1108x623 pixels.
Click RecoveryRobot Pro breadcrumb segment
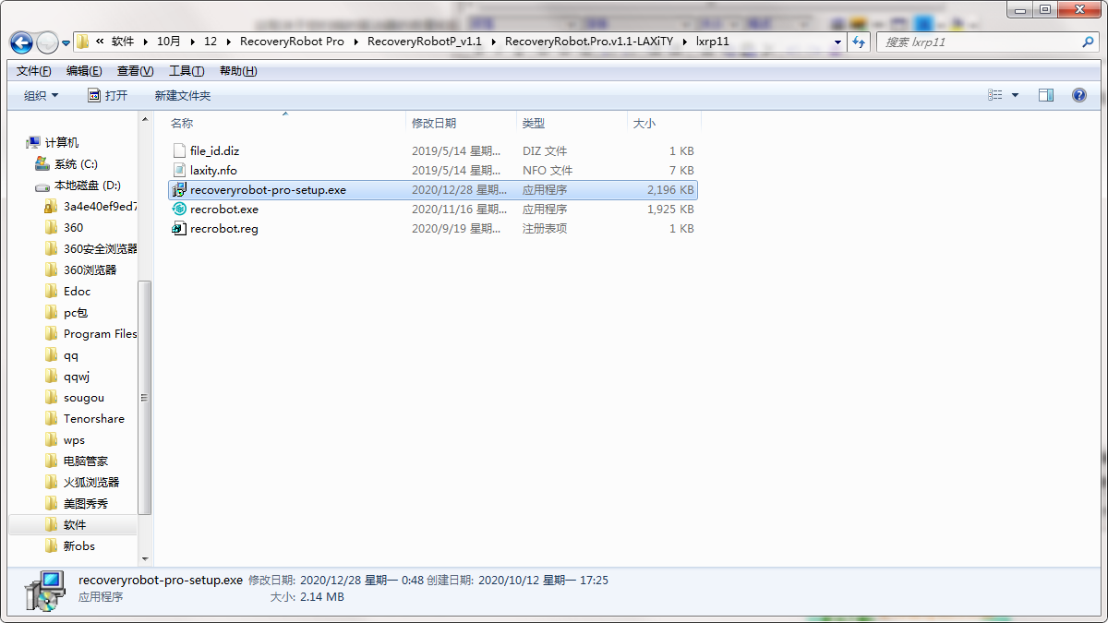[x=292, y=42]
